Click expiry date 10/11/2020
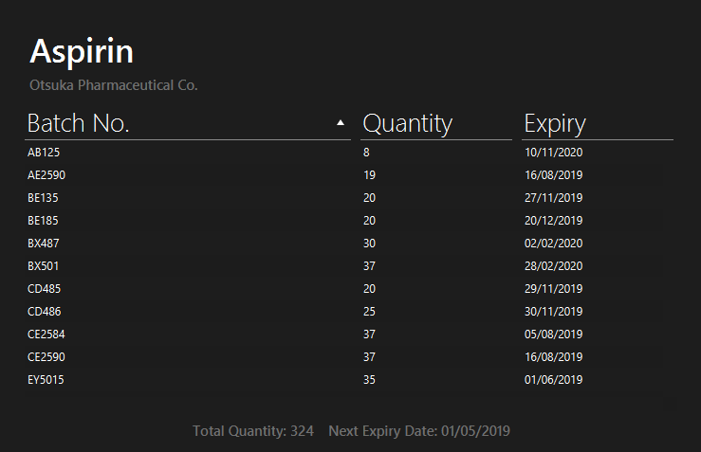This screenshot has height=452, width=701. click(x=553, y=153)
